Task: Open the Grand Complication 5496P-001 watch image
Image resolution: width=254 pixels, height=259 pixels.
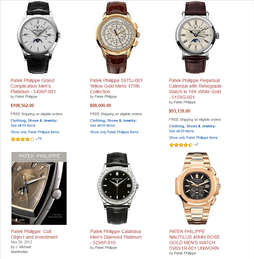Action: (39, 37)
